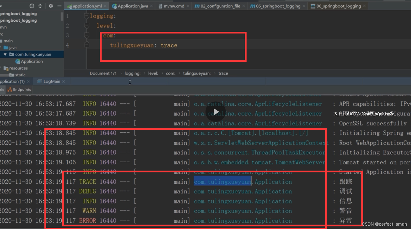Collapse the com.tulingxueyuan package node

click(5, 55)
